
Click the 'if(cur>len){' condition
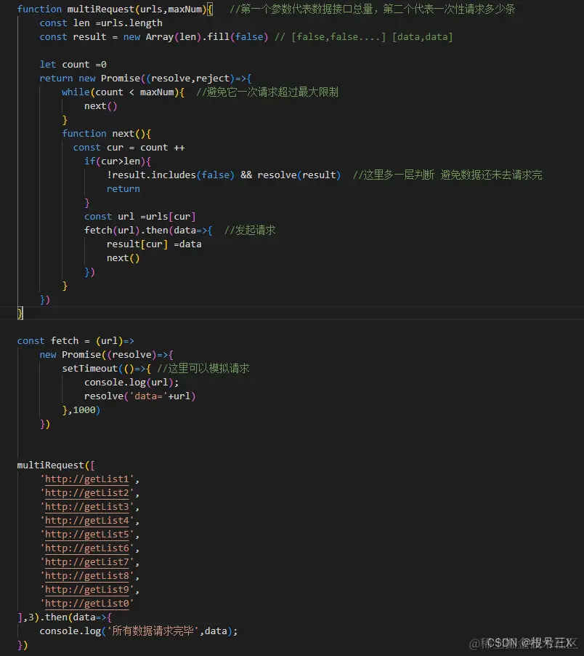tap(118, 161)
